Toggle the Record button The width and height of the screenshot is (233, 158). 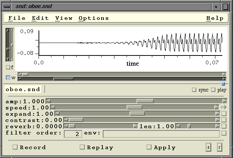(x=15, y=147)
